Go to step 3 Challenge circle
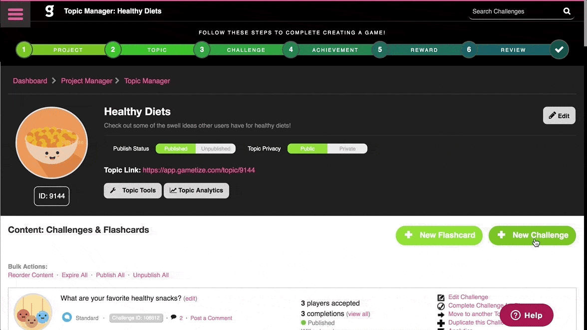Image resolution: width=587 pixels, height=330 pixels. tap(202, 49)
